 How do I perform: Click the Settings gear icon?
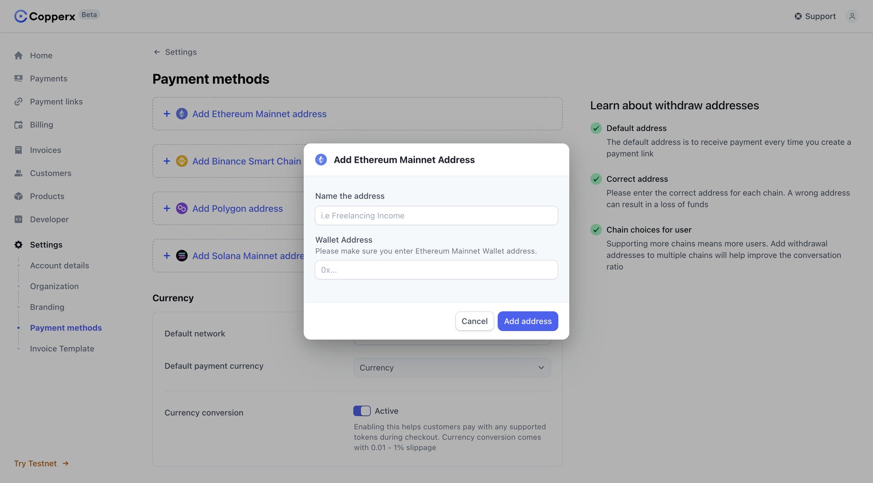(18, 245)
